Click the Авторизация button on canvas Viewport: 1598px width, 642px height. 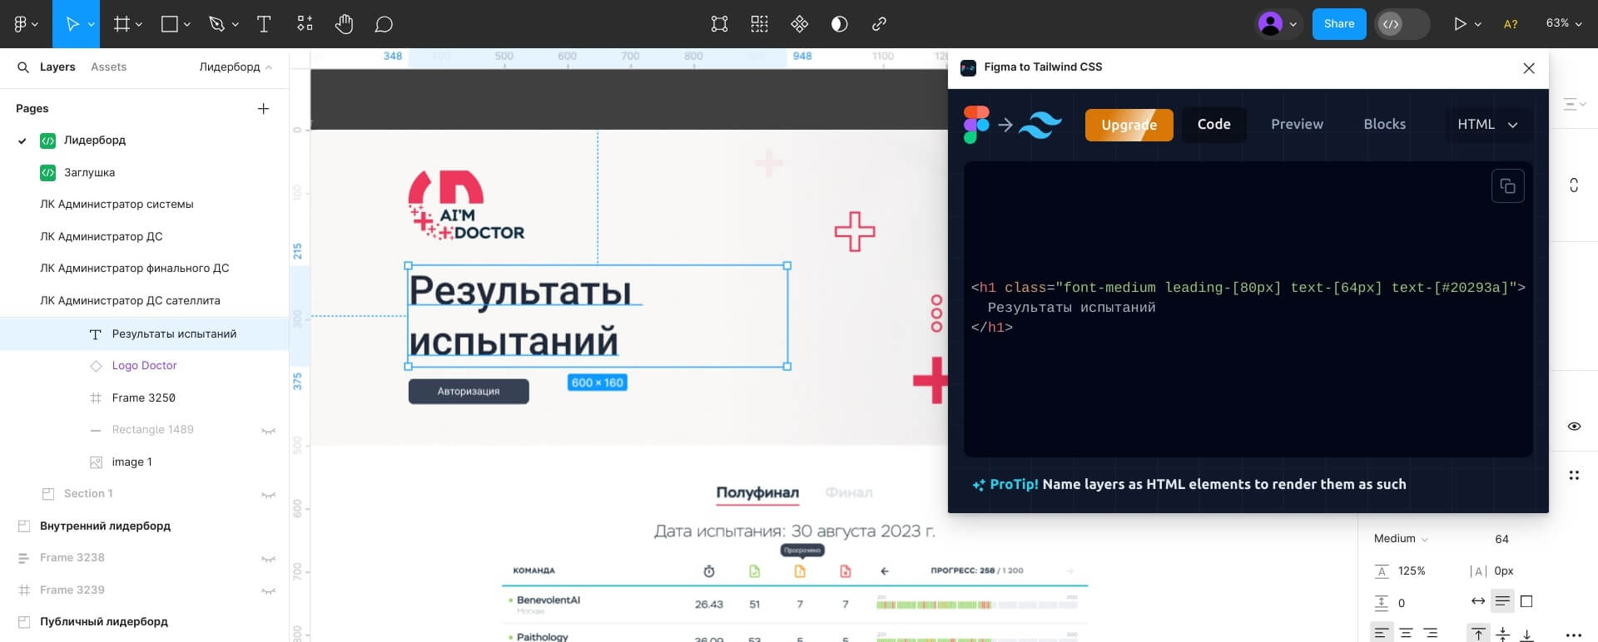[469, 392]
